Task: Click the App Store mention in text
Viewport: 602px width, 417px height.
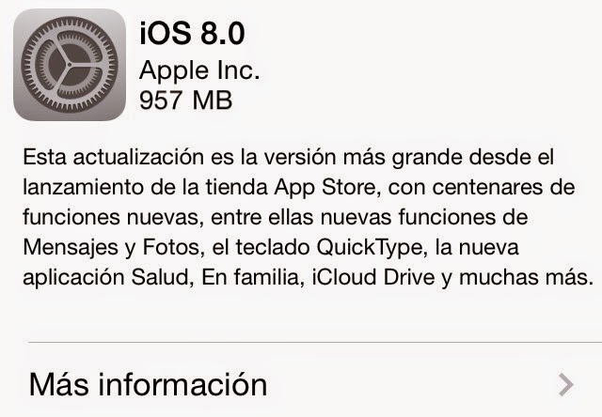Action: click(x=325, y=188)
